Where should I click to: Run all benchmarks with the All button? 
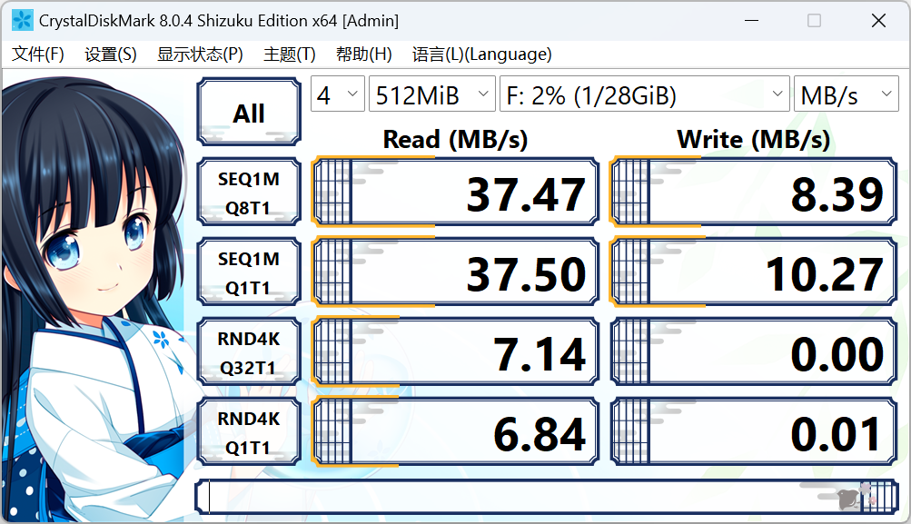[x=249, y=112]
